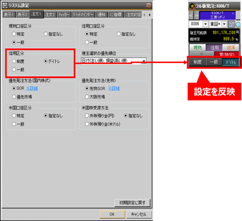Click the next stock double-arrow icon

tap(197, 16)
